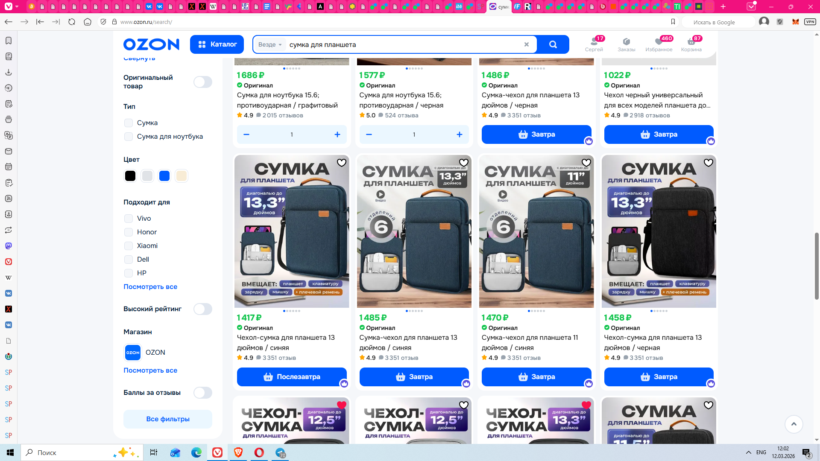Favorite the 1417 ₽ blue tablet bag
Image resolution: width=820 pixels, height=461 pixels.
pos(341,163)
